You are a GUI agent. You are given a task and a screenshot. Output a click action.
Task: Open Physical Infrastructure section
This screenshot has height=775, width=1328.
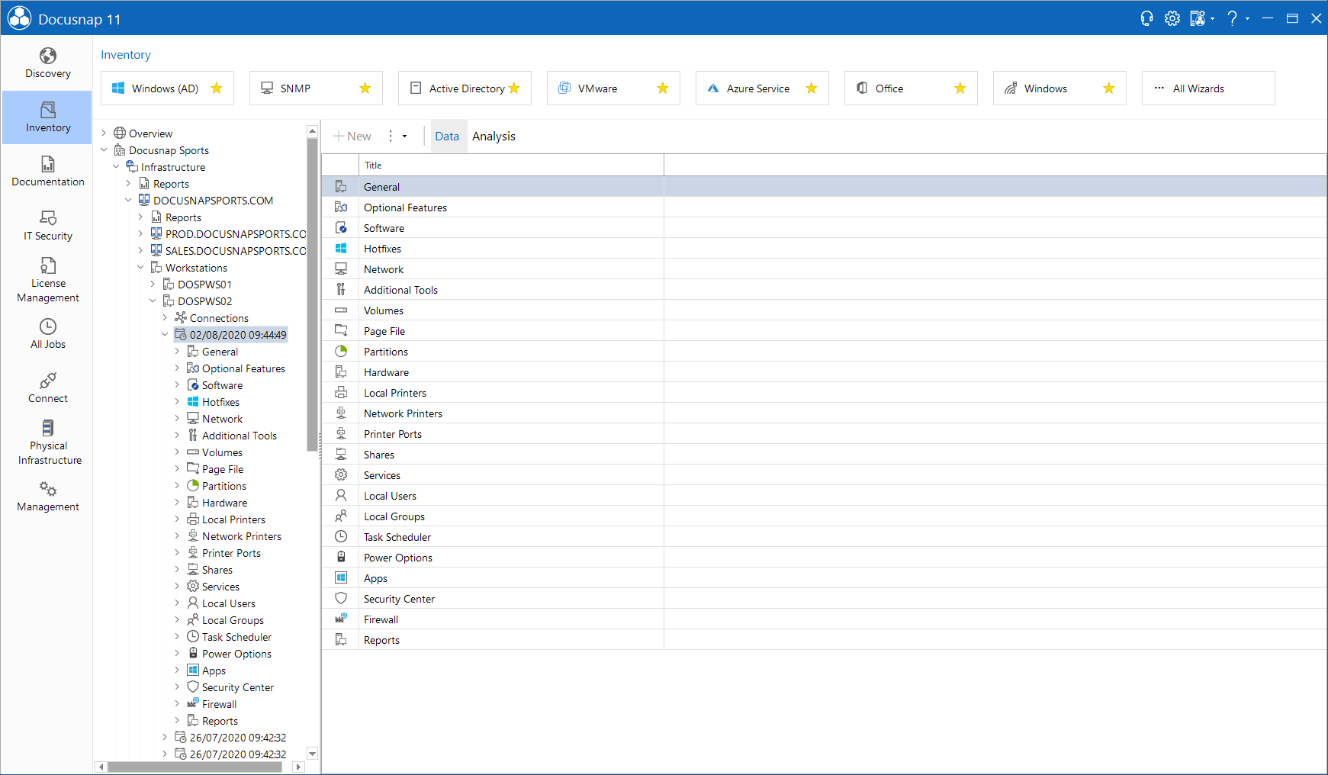(47, 442)
